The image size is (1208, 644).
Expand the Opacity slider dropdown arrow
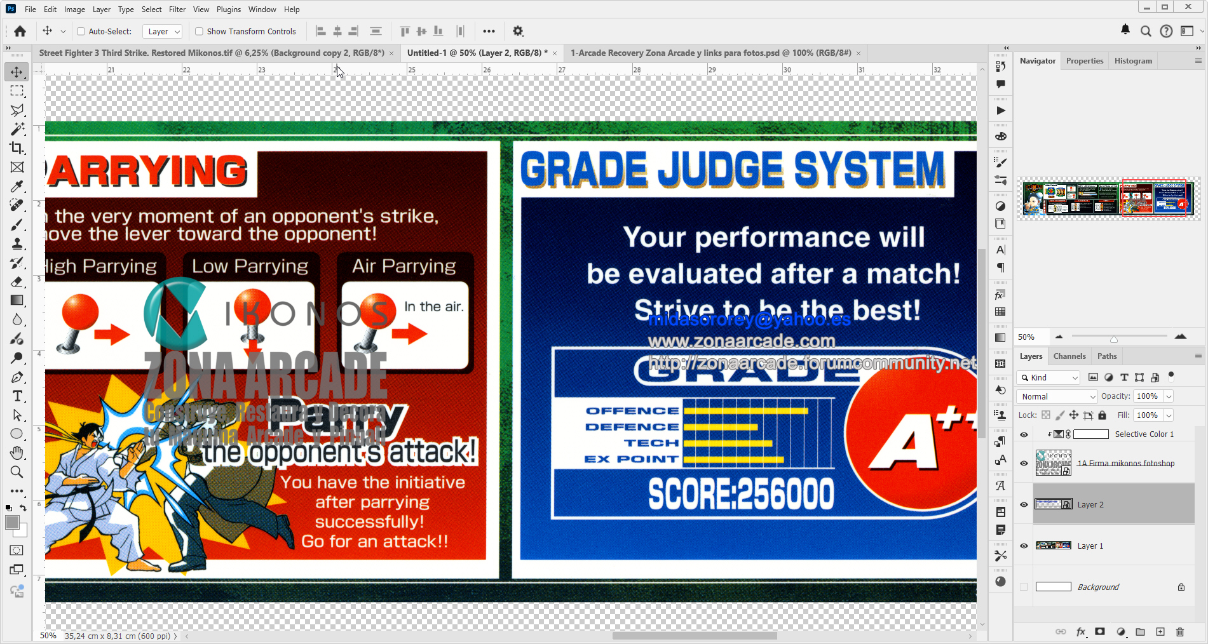(x=1169, y=396)
